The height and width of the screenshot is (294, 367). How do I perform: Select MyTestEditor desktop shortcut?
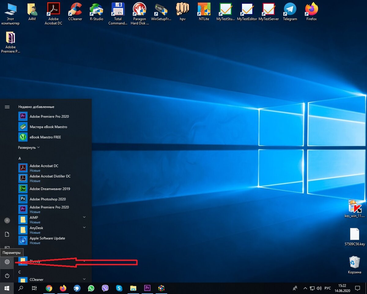coord(247,12)
